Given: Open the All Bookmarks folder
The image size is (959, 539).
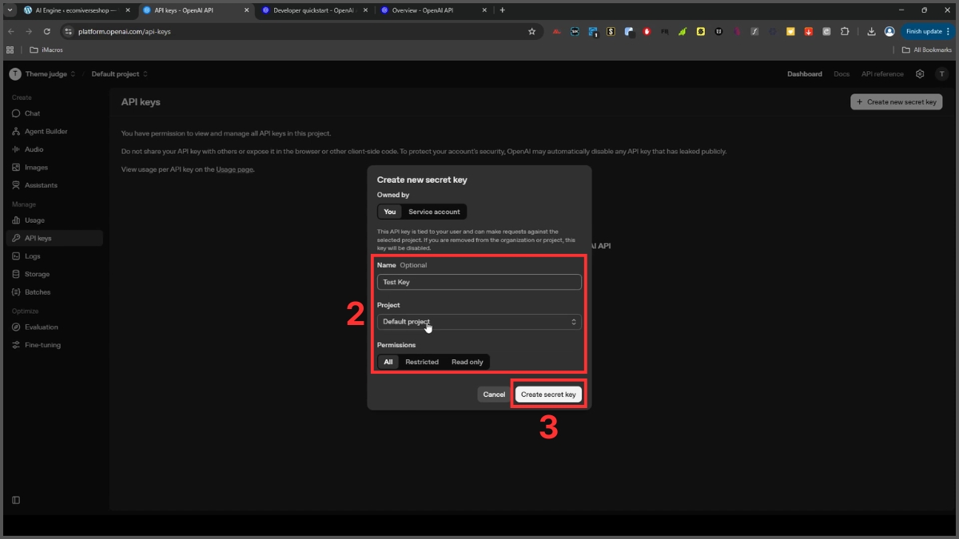Looking at the screenshot, I should tap(927, 50).
